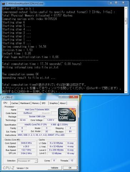130x172 pixels.
Task: Open the SPD tab
Action: pyautogui.click(x=44, y=103)
